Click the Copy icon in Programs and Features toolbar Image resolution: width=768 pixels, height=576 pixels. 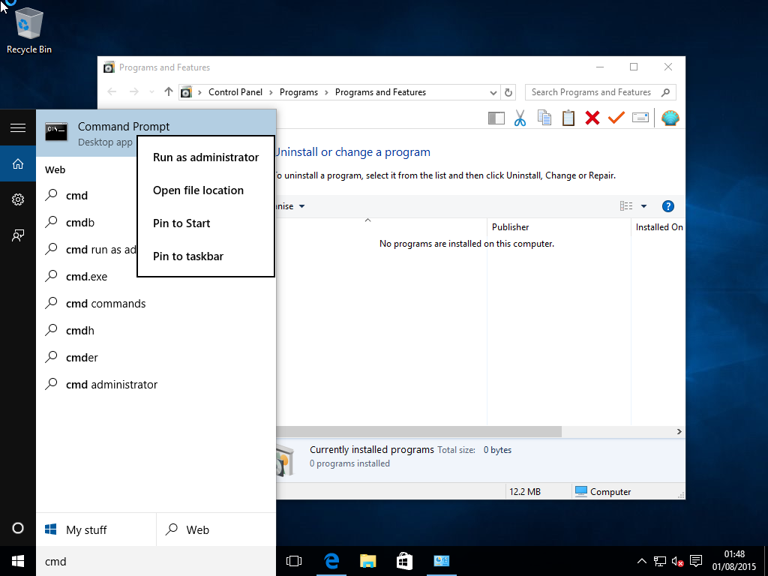tap(544, 118)
